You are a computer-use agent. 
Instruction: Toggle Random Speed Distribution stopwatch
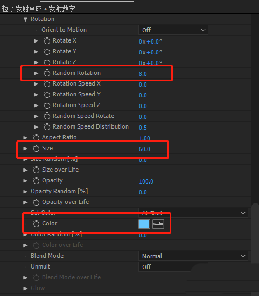click(x=47, y=126)
